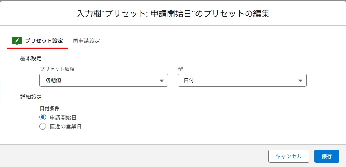Click the green pencil edit icon
This screenshot has width=346, height=167.
17,41
